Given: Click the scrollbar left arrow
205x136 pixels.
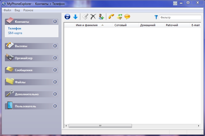Looking at the screenshot, I should pos(66,126).
